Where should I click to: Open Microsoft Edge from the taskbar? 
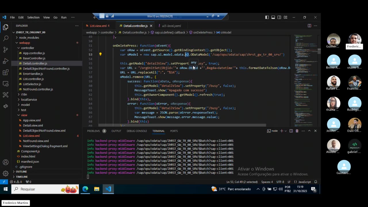coord(85,189)
